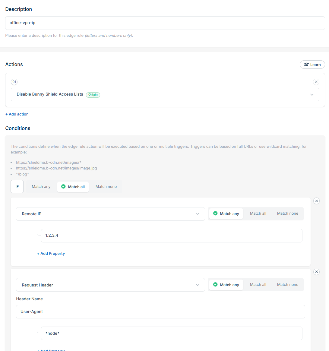
Task: Edit the IP value field showing 1.2.3.4
Action: (172, 236)
